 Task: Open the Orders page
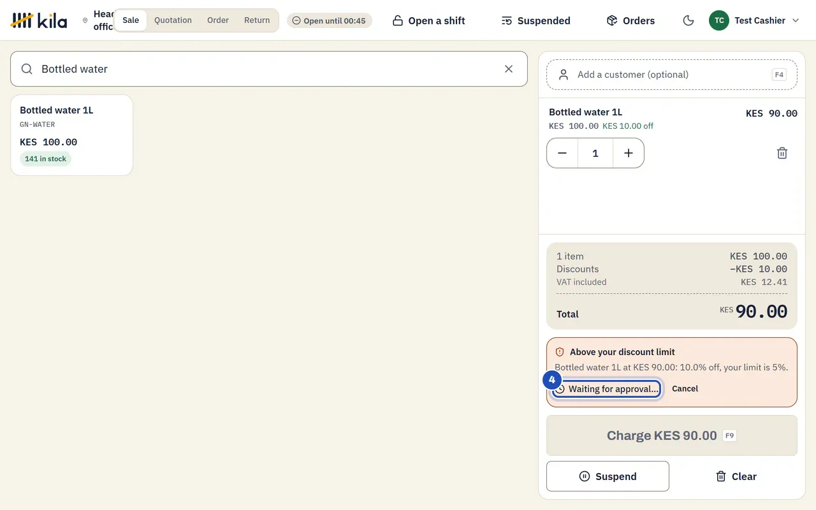point(630,20)
